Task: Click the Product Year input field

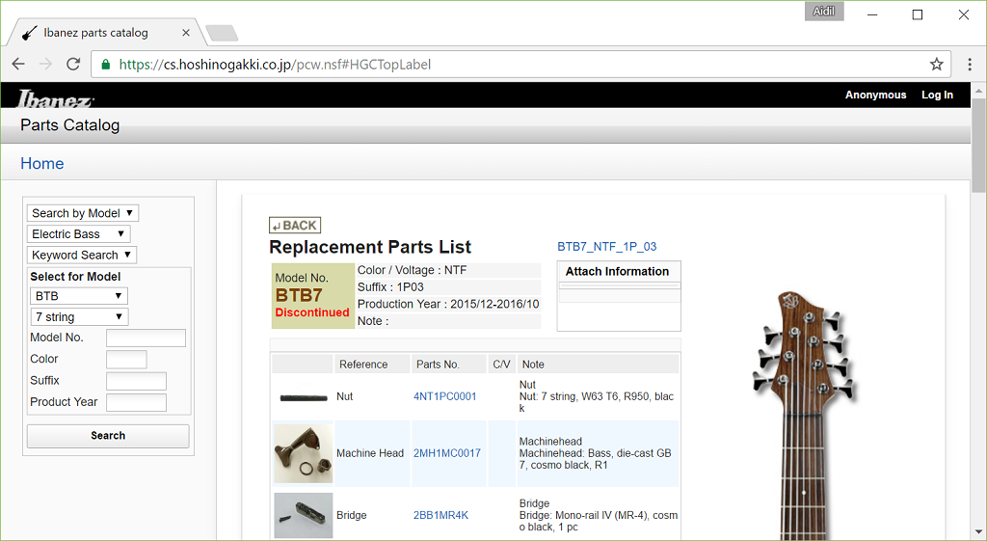Action: click(x=136, y=402)
